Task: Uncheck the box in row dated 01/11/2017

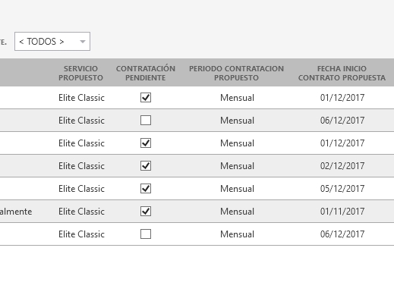Action: pos(146,212)
